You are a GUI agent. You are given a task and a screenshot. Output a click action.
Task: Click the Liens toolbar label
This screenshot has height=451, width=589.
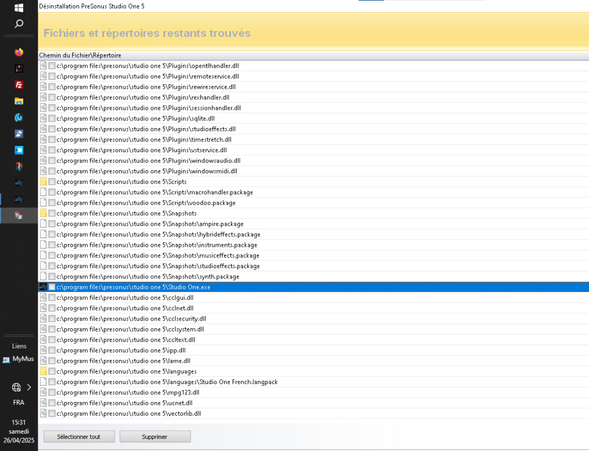(x=19, y=346)
